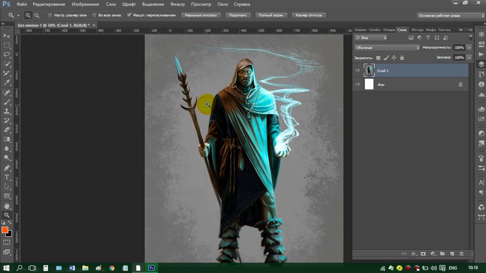Select the Hand tool
486x273 pixels.
click(x=7, y=206)
